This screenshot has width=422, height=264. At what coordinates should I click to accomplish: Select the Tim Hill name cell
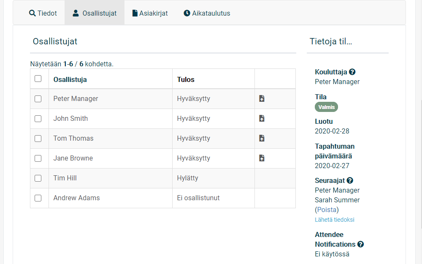tap(110, 178)
